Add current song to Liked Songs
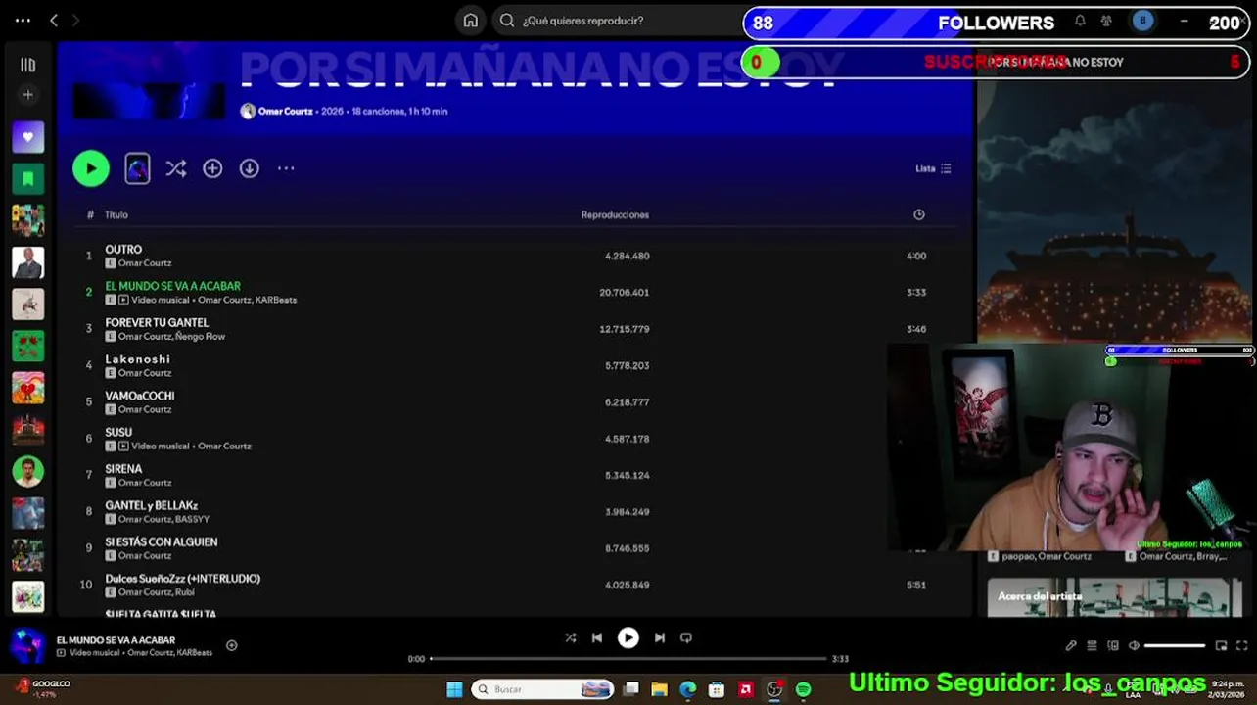The image size is (1257, 705). pos(232,645)
